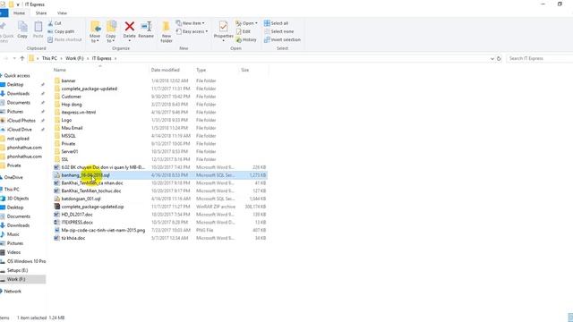Image resolution: width=573 pixels, height=322 pixels.
Task: Open the Properties button
Action: pos(223,31)
